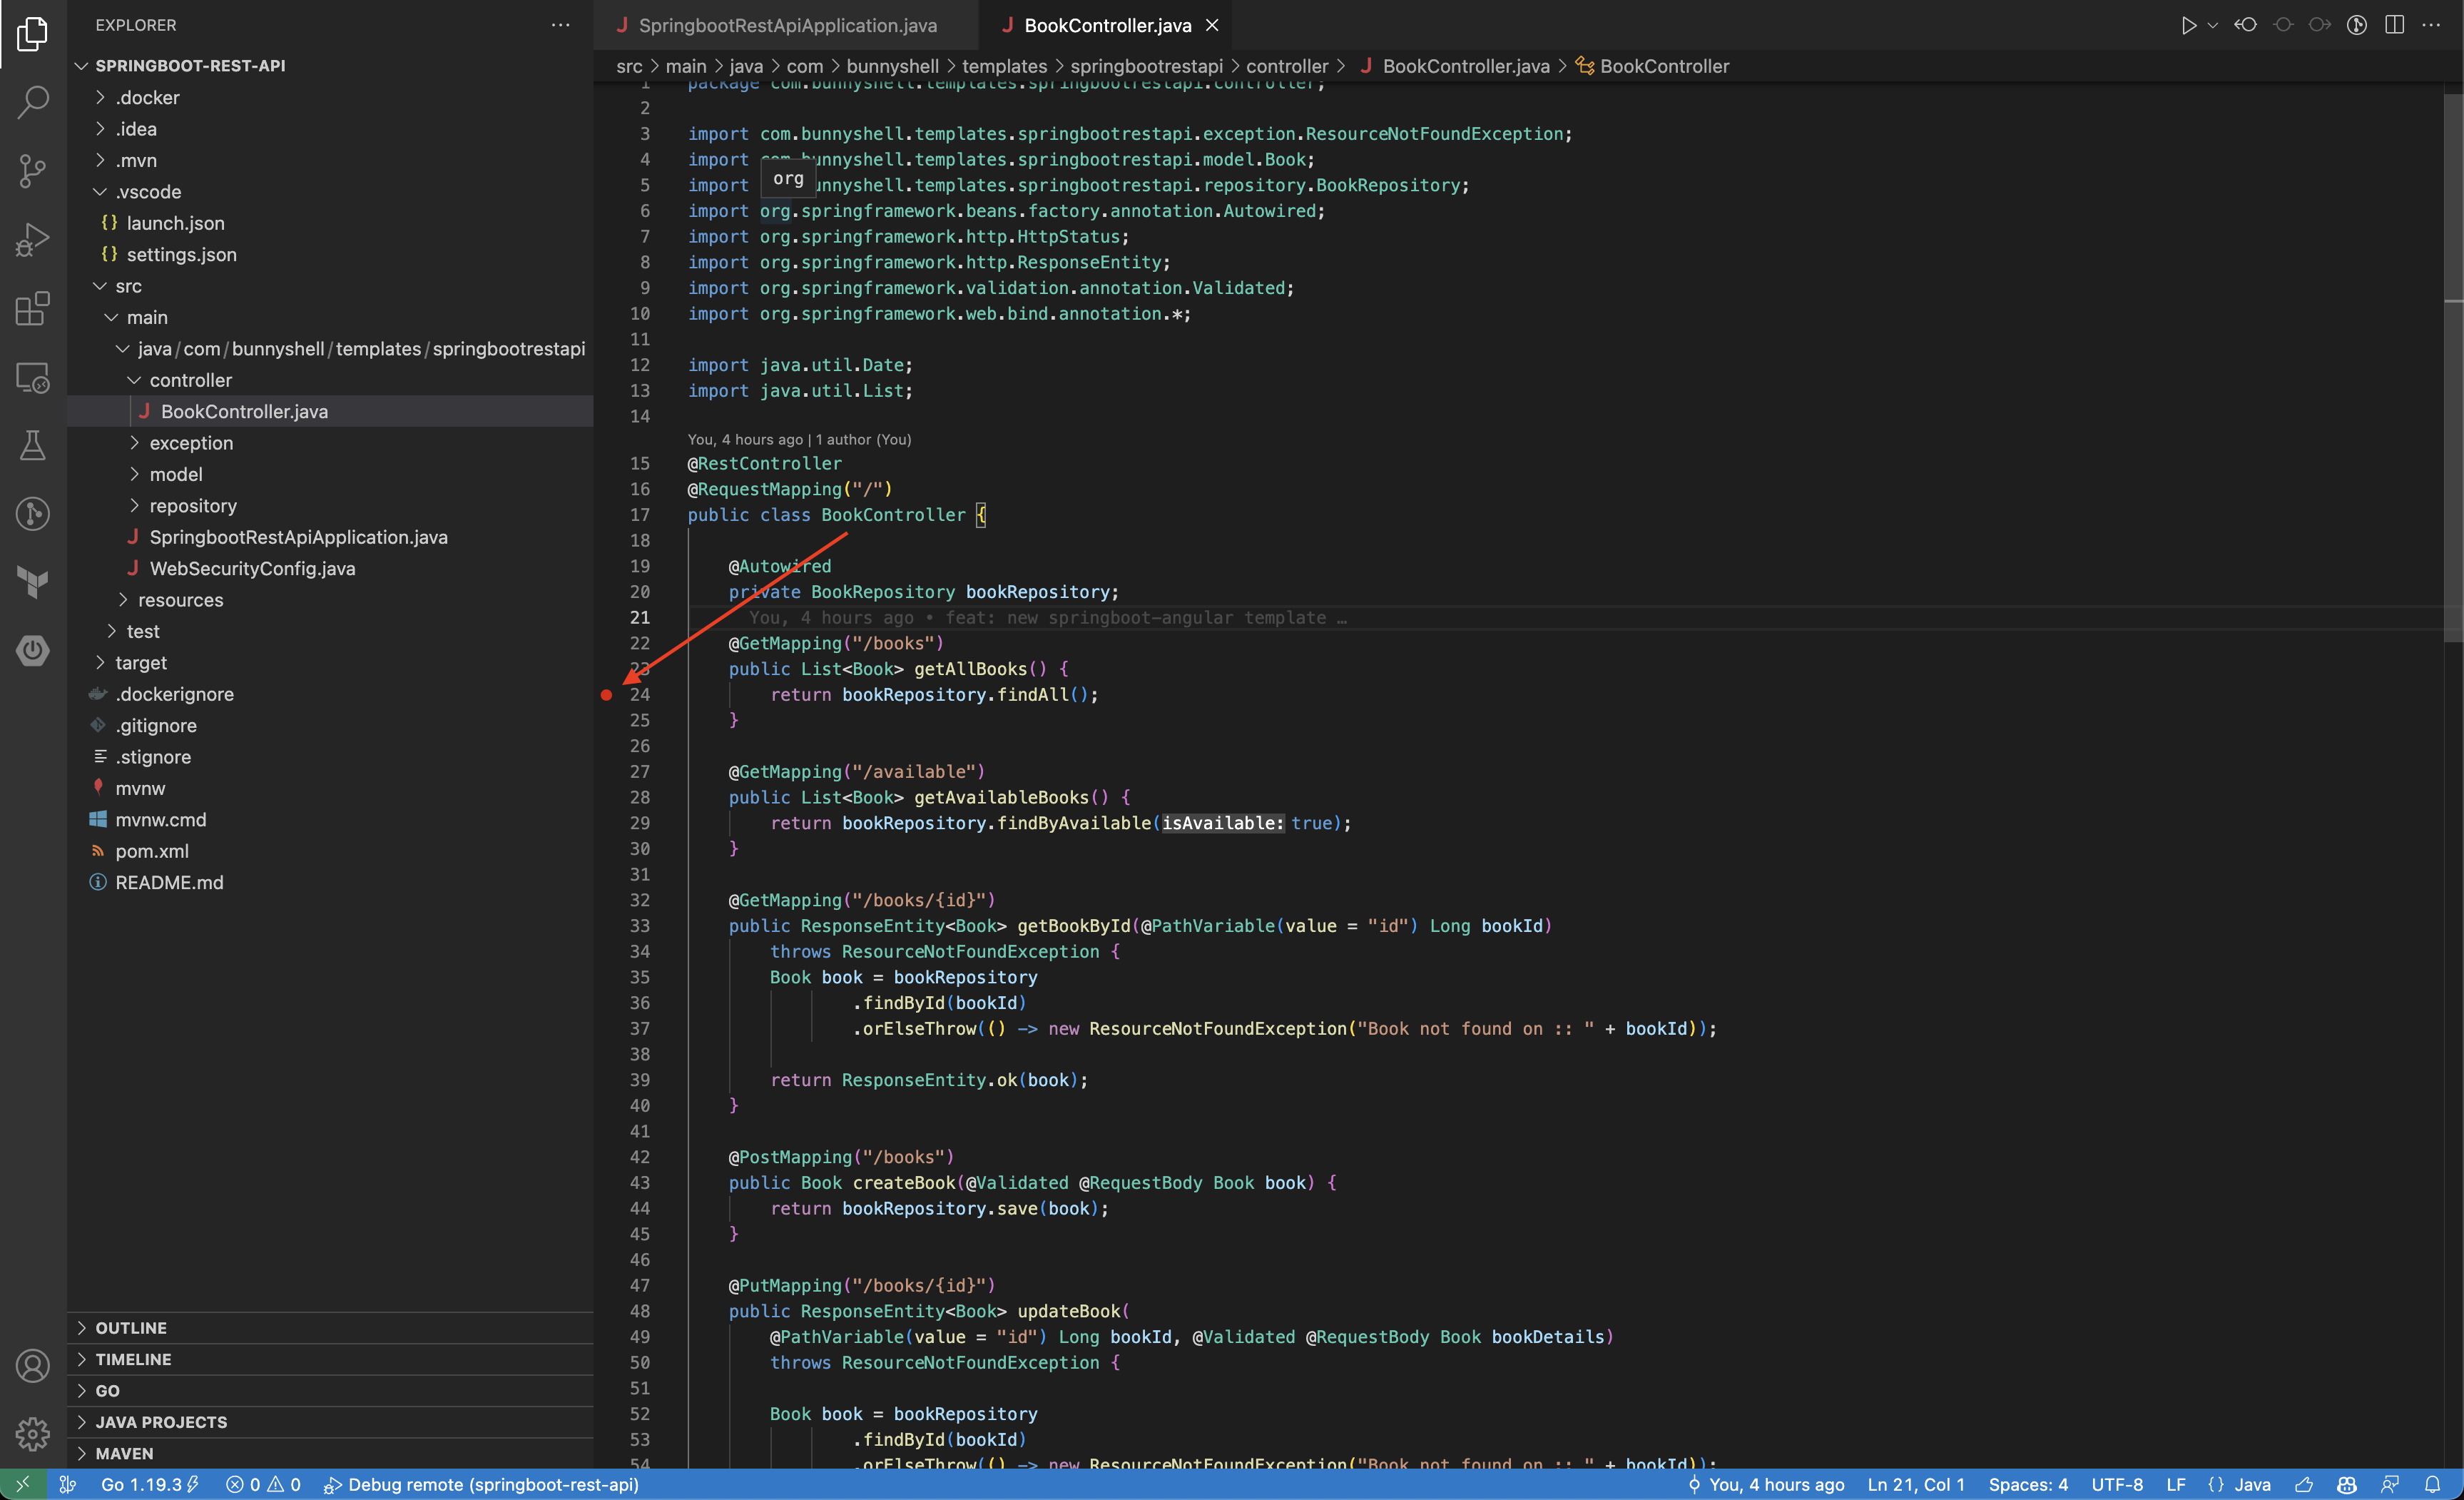
Task: Expand the JAVA PROJECTS section
Action: [330, 1422]
